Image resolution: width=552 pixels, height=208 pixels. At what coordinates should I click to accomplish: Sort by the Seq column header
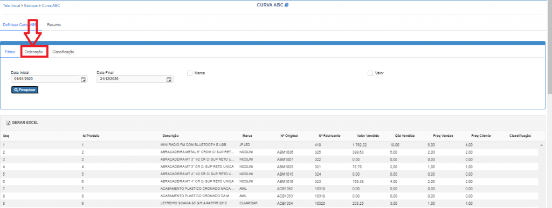click(5, 136)
